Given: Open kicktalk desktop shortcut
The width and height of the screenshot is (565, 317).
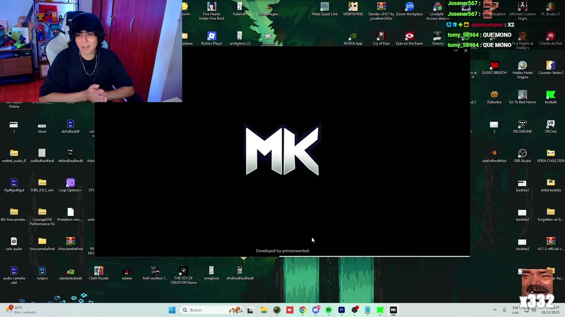Looking at the screenshot, I should (550, 97).
